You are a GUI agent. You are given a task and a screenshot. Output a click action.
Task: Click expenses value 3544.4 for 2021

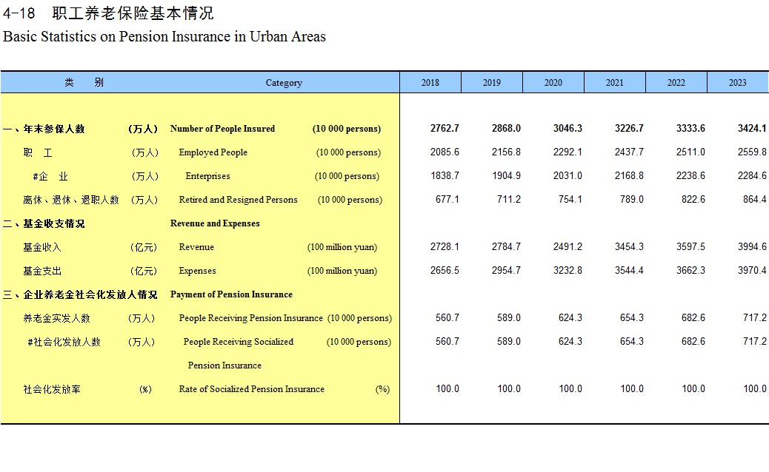pyautogui.click(x=629, y=270)
